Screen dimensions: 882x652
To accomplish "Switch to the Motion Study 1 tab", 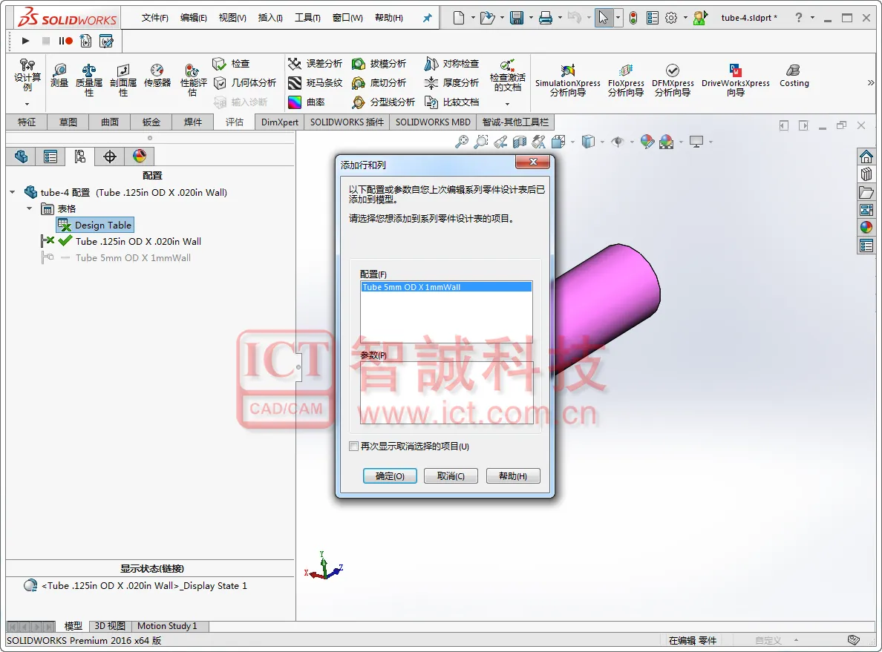I will pos(167,626).
